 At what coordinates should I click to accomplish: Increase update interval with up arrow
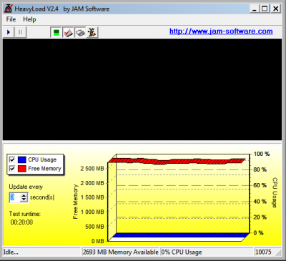point(24,195)
